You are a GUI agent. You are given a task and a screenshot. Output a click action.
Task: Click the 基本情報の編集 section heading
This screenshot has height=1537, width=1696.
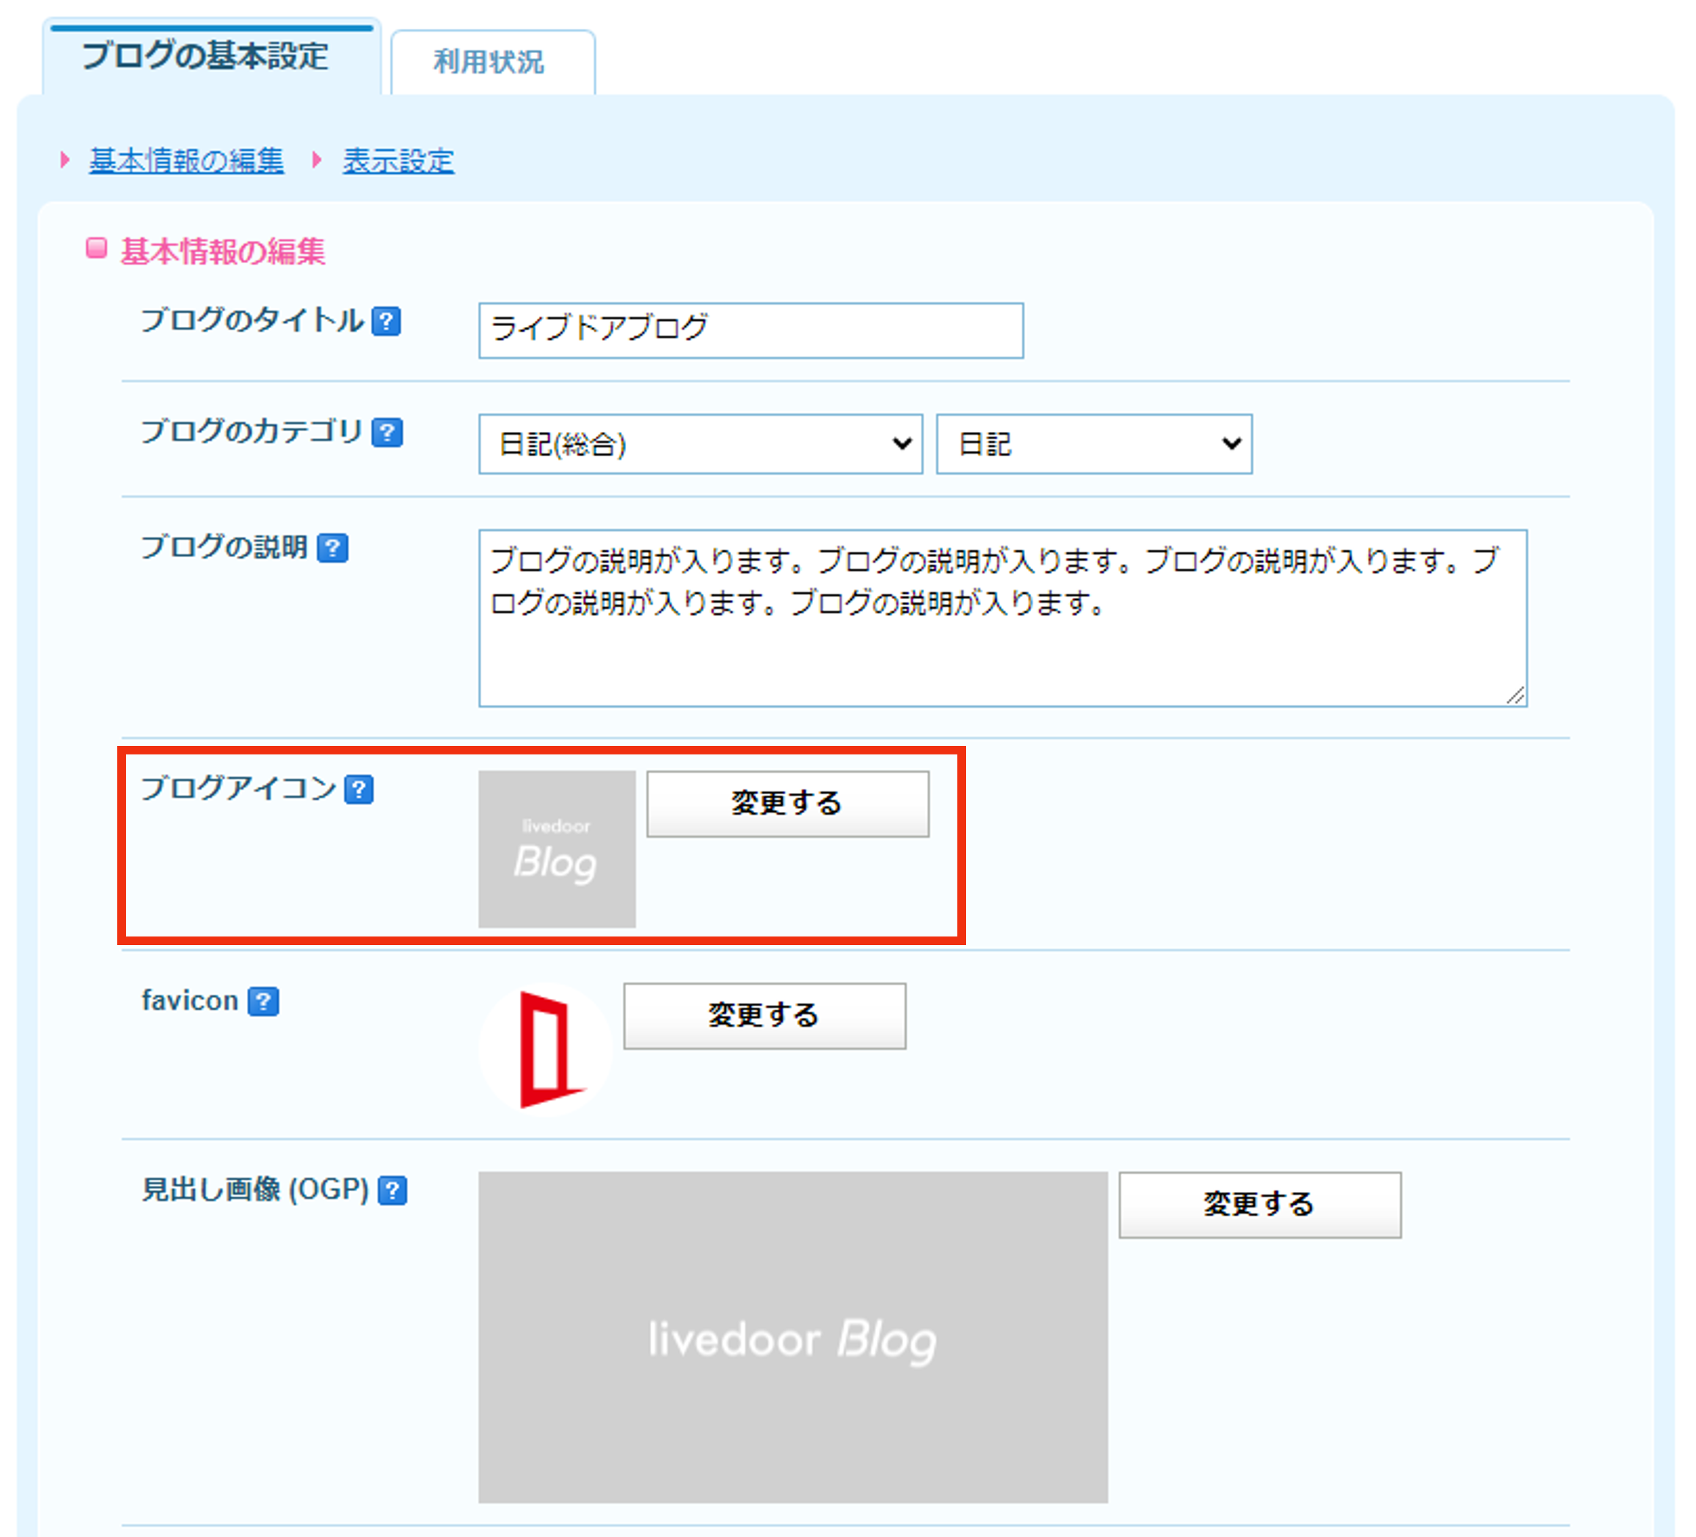pos(222,250)
